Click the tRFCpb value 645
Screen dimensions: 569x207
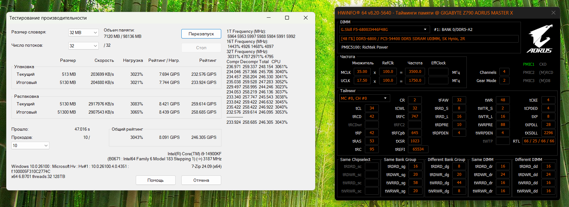pyautogui.click(x=415, y=133)
